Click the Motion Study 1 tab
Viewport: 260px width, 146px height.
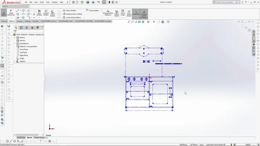pyautogui.click(x=40, y=138)
